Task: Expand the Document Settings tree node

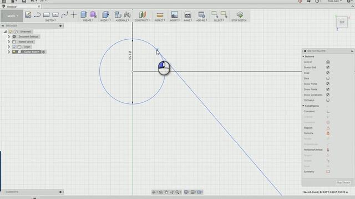Action: pyautogui.click(x=9, y=36)
